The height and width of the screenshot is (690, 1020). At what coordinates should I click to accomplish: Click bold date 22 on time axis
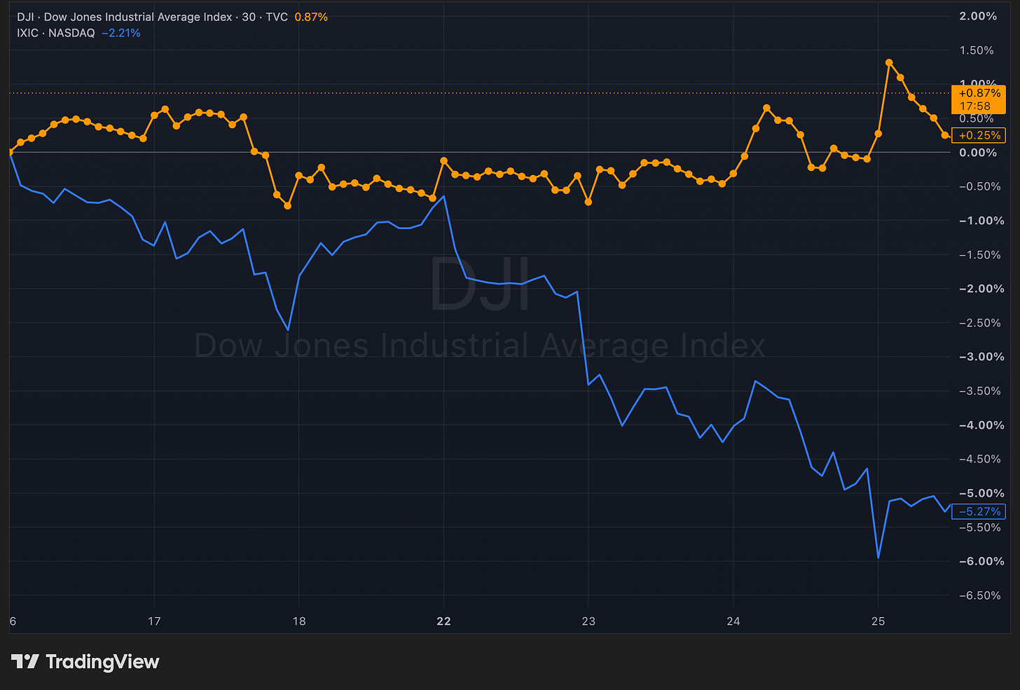click(443, 621)
